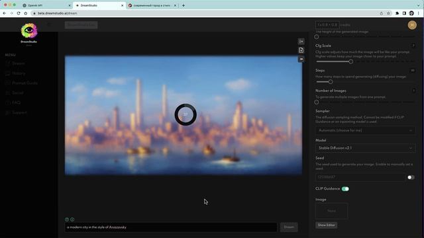Click the Show Editor button
Screen dimensions: 424x238
(326, 225)
